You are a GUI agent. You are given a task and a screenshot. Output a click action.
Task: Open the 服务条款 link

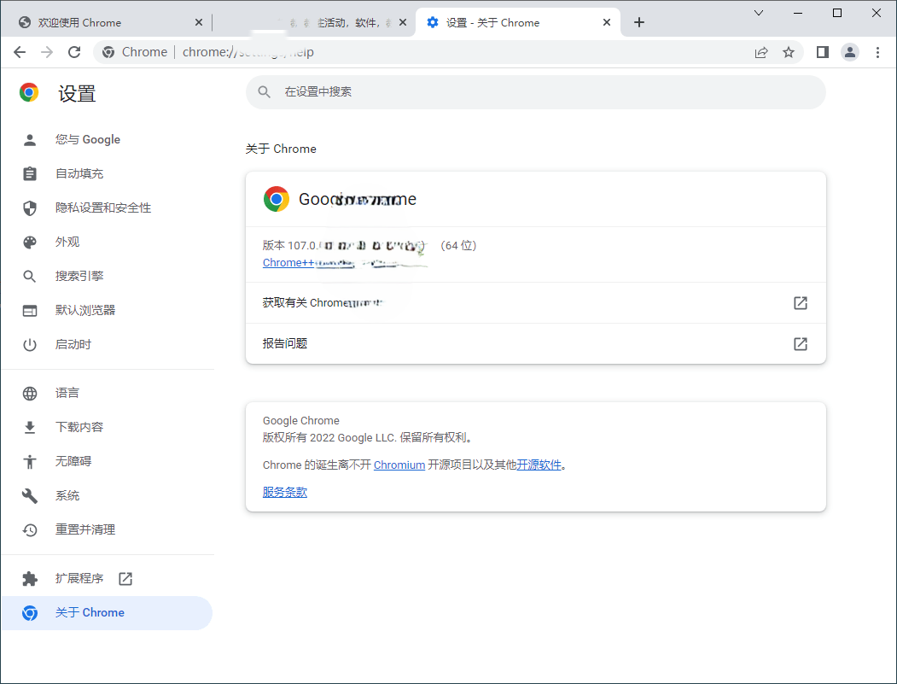click(x=285, y=492)
